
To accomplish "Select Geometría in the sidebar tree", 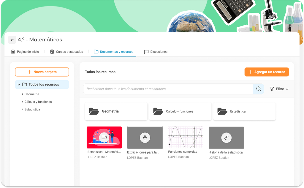I will 32,94.
